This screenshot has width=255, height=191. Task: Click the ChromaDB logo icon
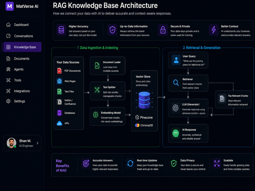coord(137,125)
